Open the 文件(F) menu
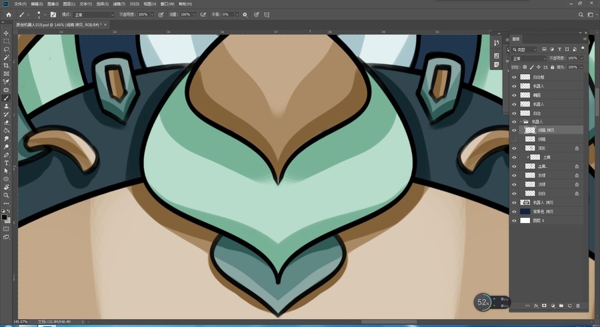Viewport: 600px width, 327px height. point(20,4)
